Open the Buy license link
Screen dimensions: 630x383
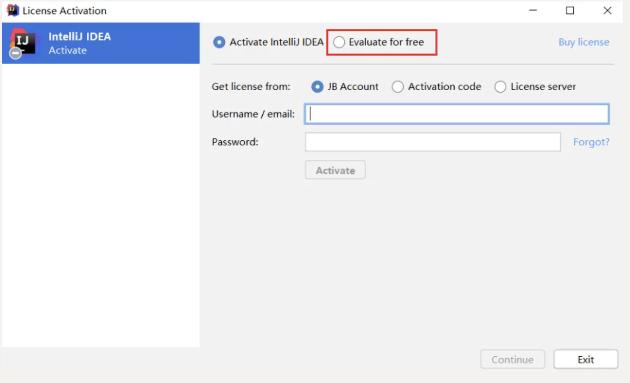584,42
